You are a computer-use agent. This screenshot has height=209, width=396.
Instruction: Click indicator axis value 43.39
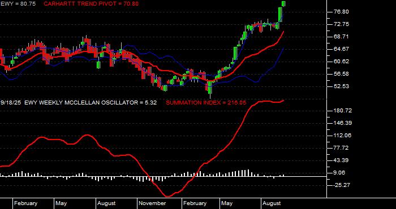point(342,160)
